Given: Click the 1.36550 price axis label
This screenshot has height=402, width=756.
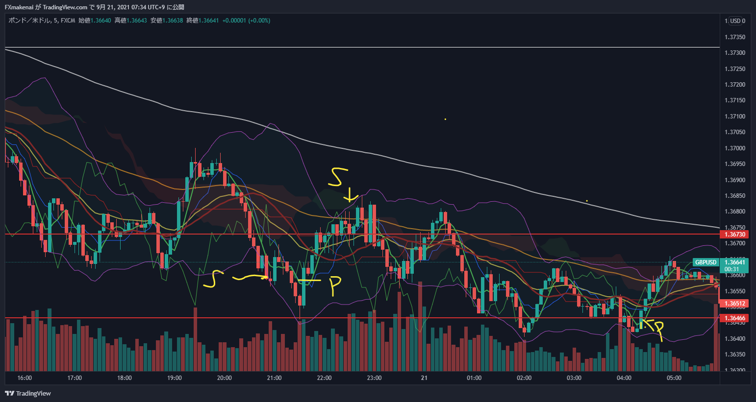Looking at the screenshot, I should tap(734, 291).
